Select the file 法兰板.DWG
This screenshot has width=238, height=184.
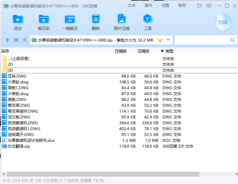coord(119,117)
